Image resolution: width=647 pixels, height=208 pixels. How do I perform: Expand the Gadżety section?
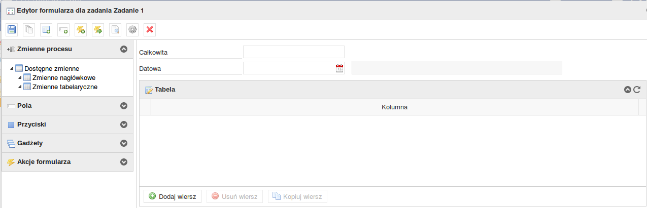[x=123, y=143]
